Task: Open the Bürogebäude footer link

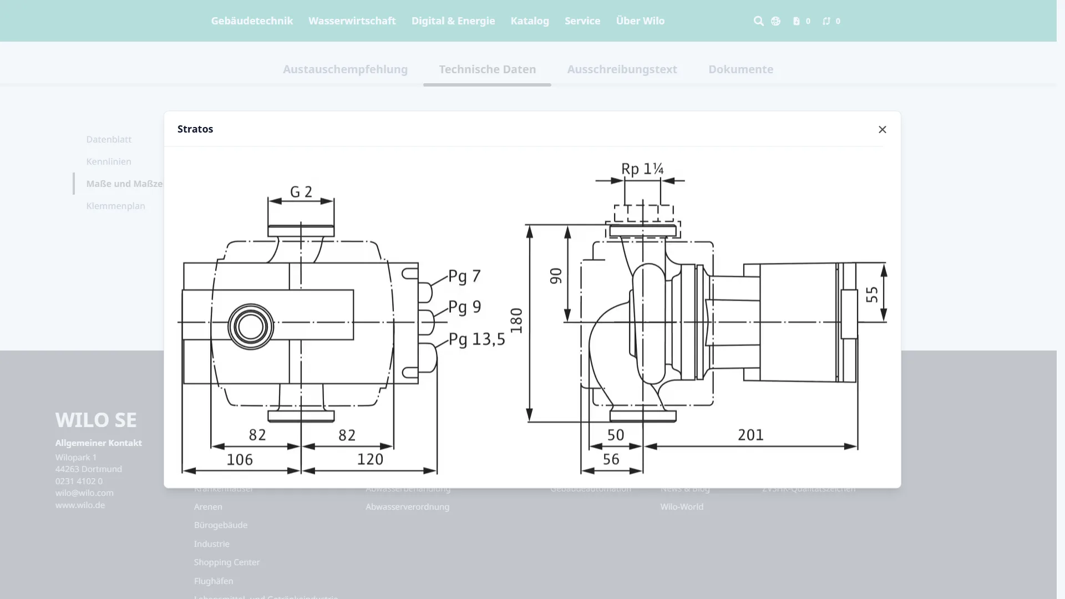Action: [x=221, y=525]
